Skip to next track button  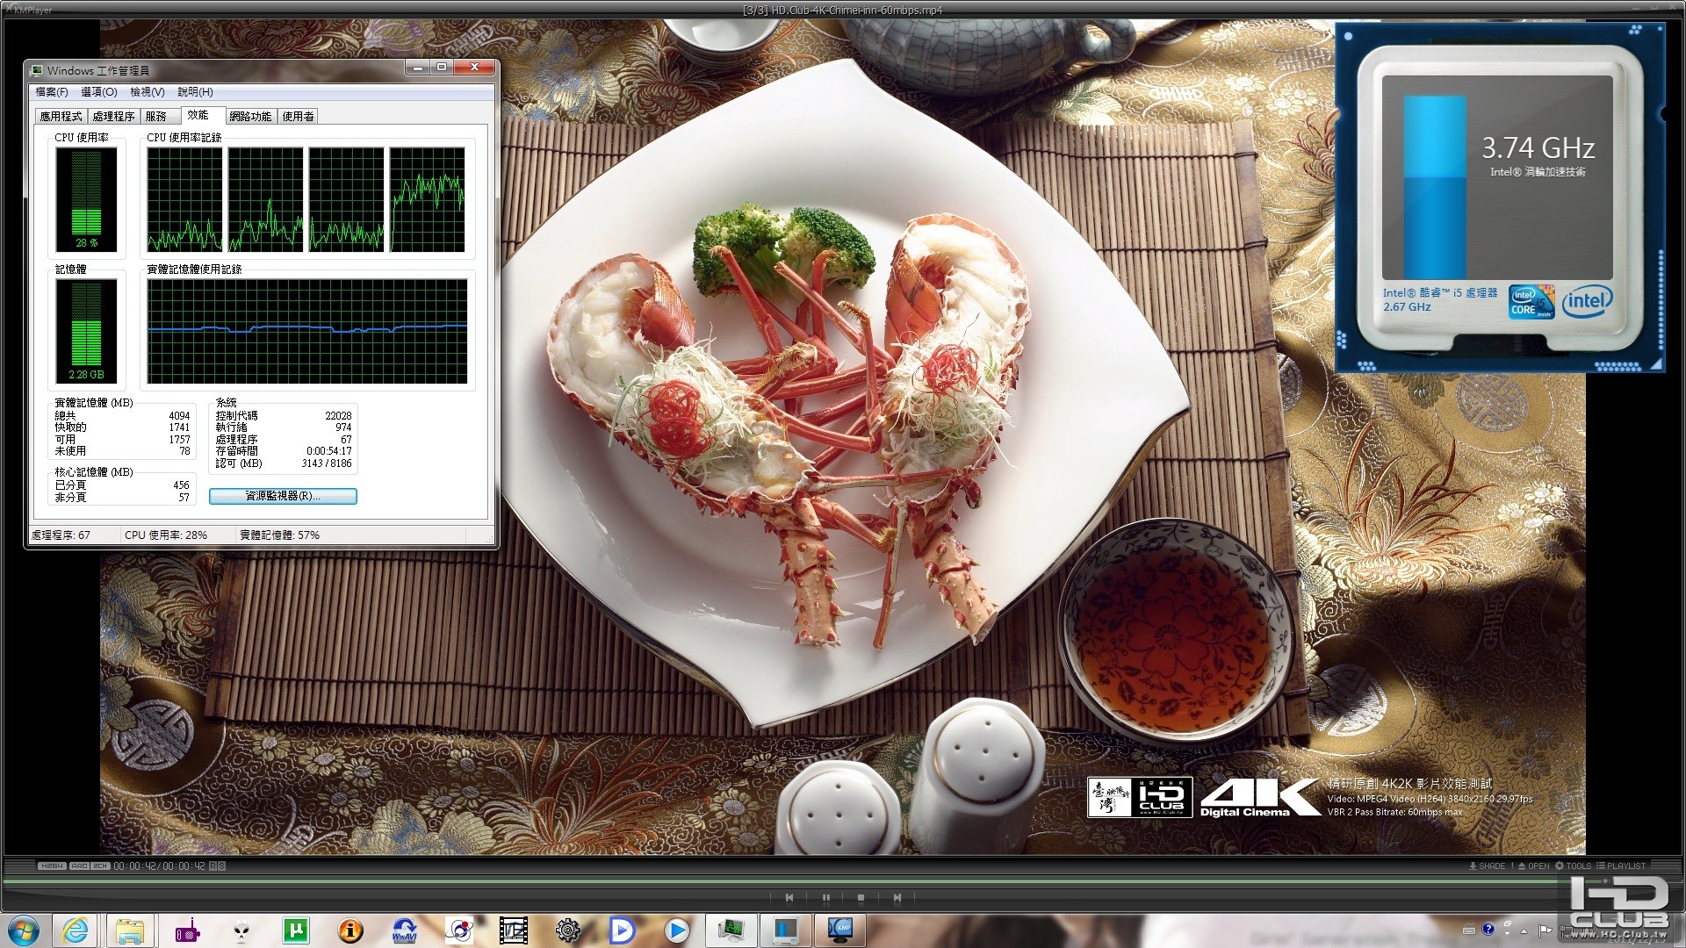click(897, 898)
